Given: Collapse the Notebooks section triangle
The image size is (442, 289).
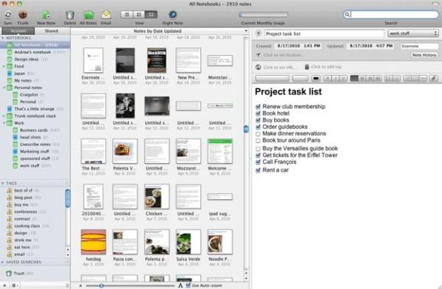Looking at the screenshot, I should [x=3, y=38].
